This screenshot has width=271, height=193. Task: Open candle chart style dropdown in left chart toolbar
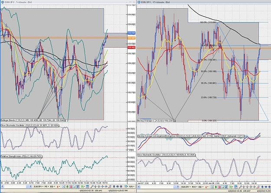[59, 187]
